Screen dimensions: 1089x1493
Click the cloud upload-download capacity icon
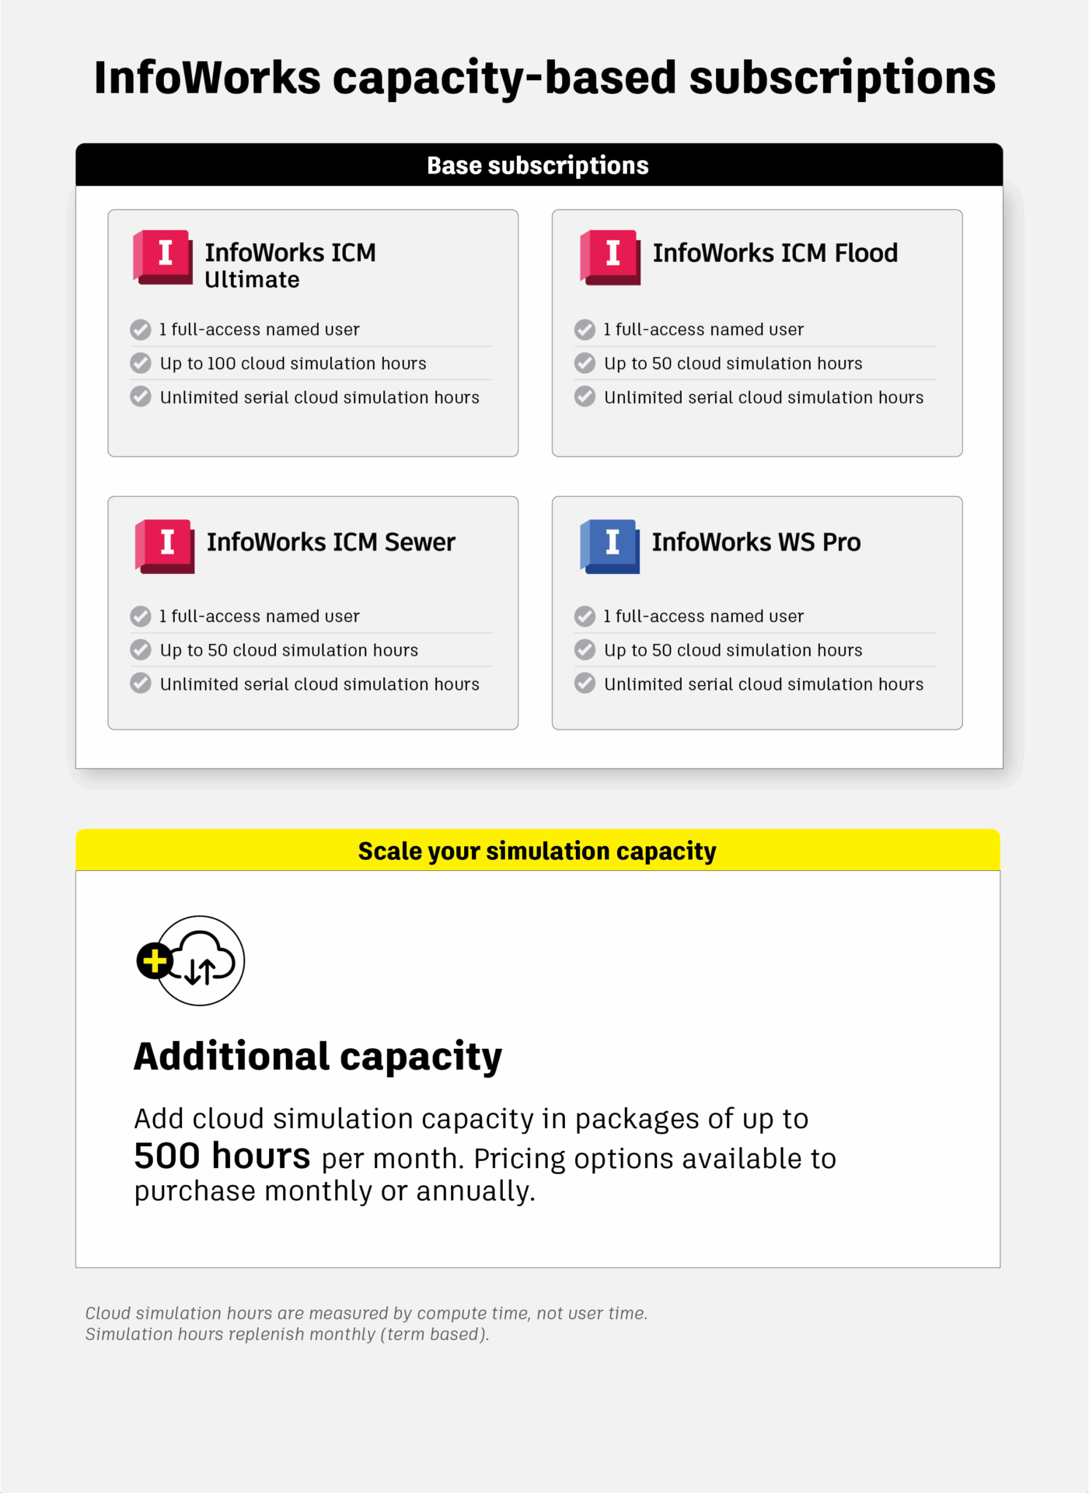point(202,961)
